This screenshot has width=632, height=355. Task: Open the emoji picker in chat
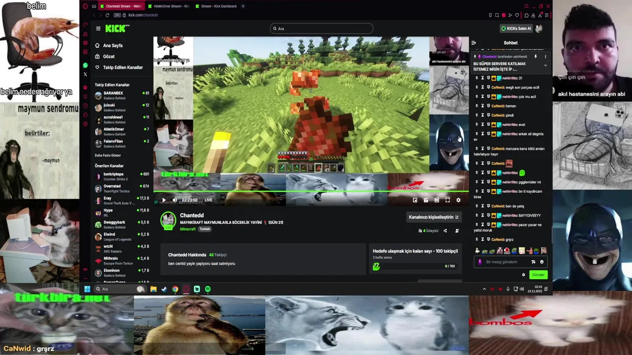(x=542, y=262)
